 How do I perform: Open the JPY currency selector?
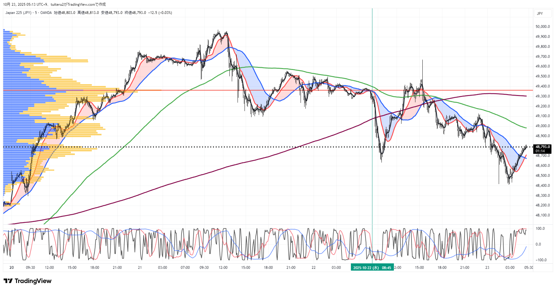540,13
